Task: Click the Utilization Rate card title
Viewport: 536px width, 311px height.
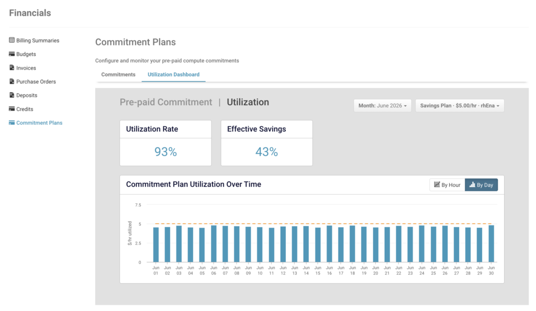Action: tap(152, 129)
